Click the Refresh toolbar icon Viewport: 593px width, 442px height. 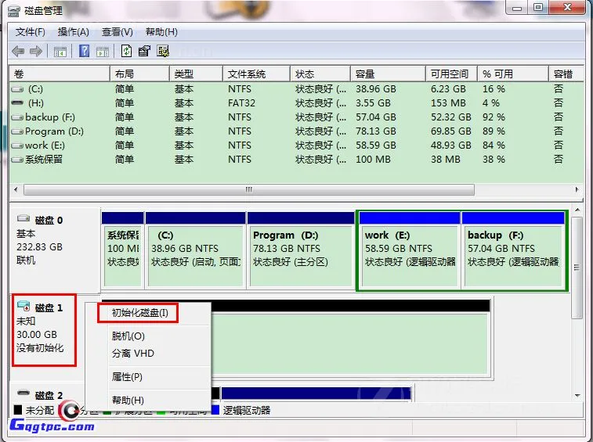click(x=126, y=51)
